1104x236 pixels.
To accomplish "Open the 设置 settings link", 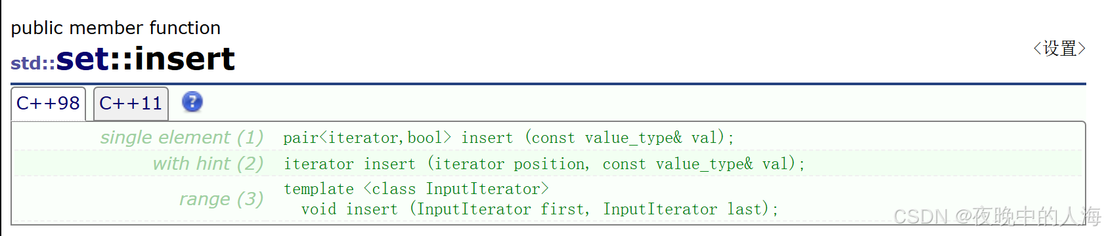I will 1059,49.
